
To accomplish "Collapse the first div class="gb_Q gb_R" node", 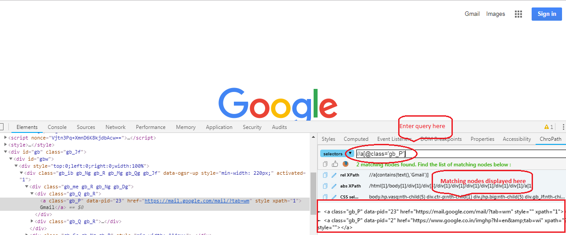I will click(32, 194).
